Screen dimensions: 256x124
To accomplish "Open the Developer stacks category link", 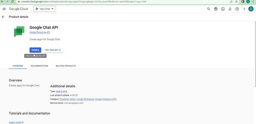I will pos(68,99).
